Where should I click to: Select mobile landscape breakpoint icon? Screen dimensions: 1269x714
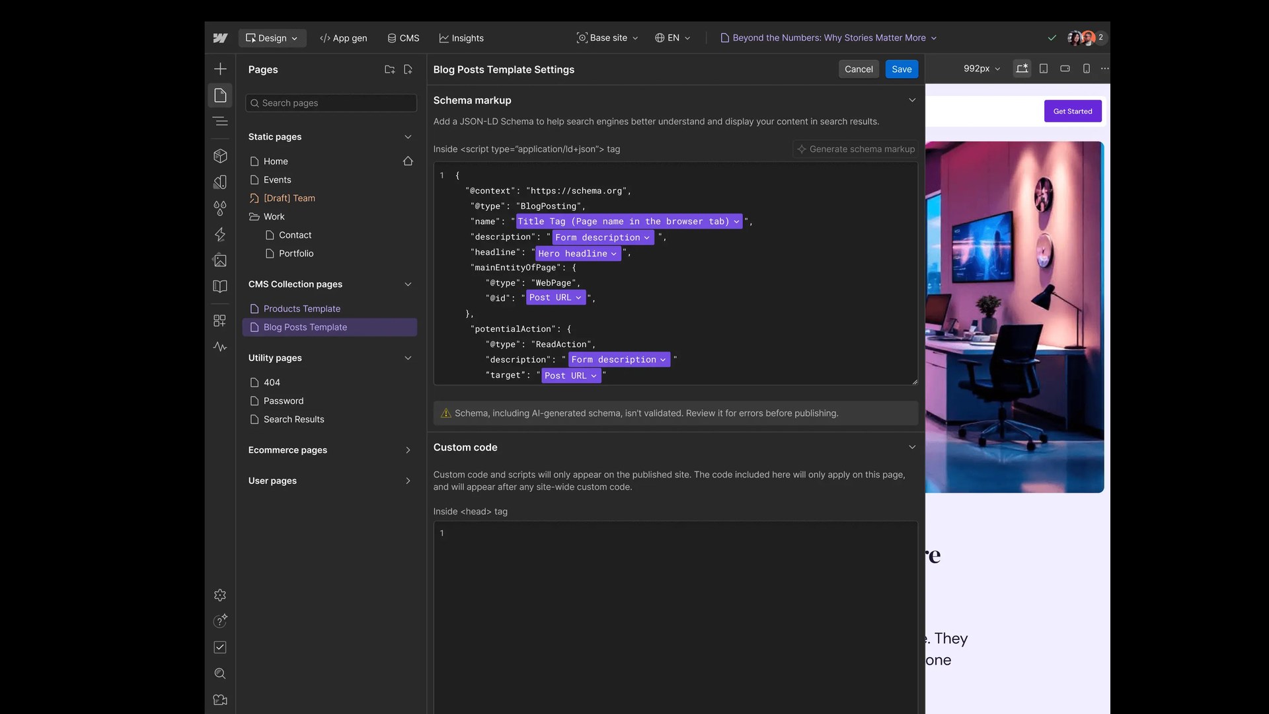click(1065, 69)
